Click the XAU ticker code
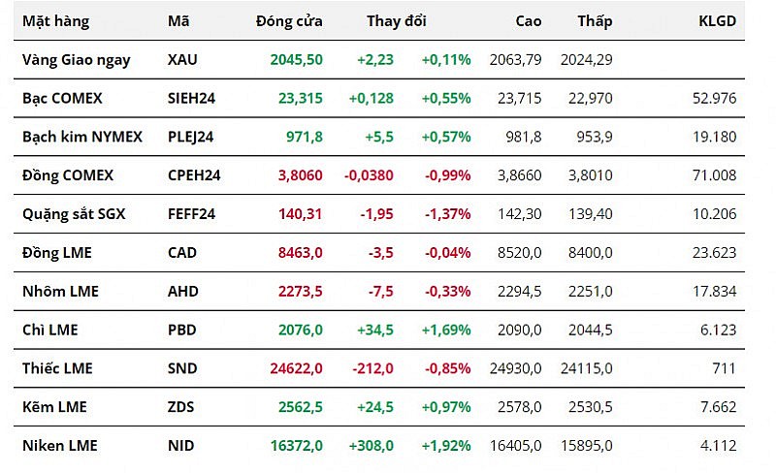Viewport: 776px width, 473px height. [x=182, y=59]
